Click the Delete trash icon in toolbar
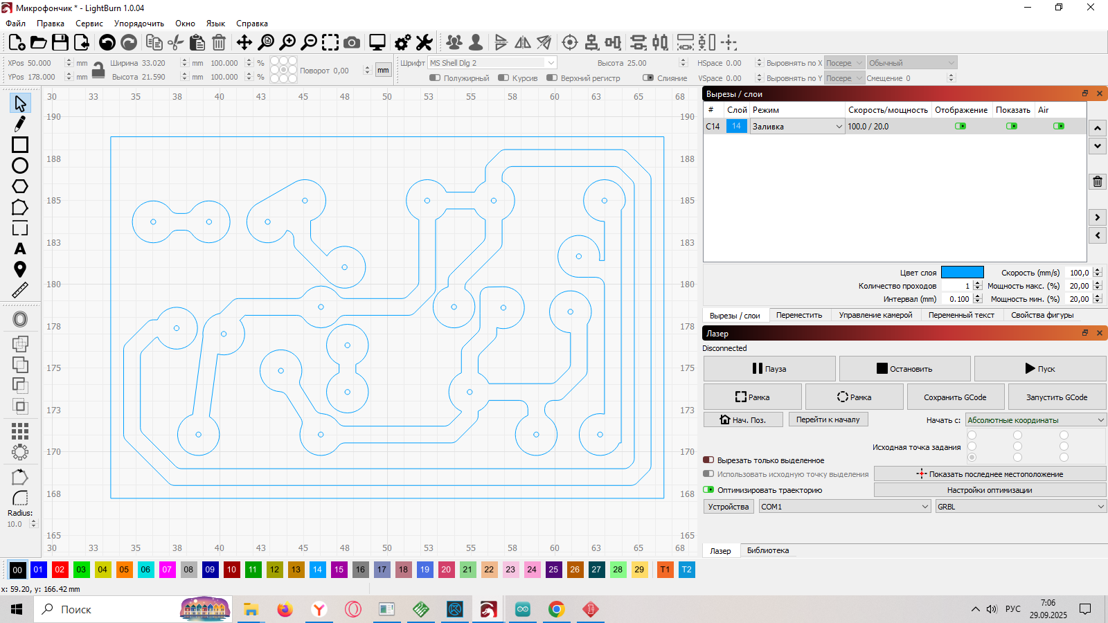The height and width of the screenshot is (623, 1108). coord(219,43)
